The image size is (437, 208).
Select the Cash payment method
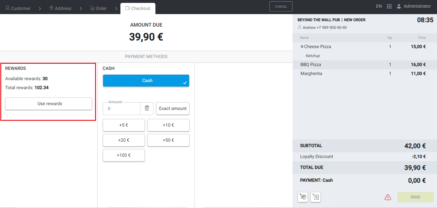[x=146, y=81]
